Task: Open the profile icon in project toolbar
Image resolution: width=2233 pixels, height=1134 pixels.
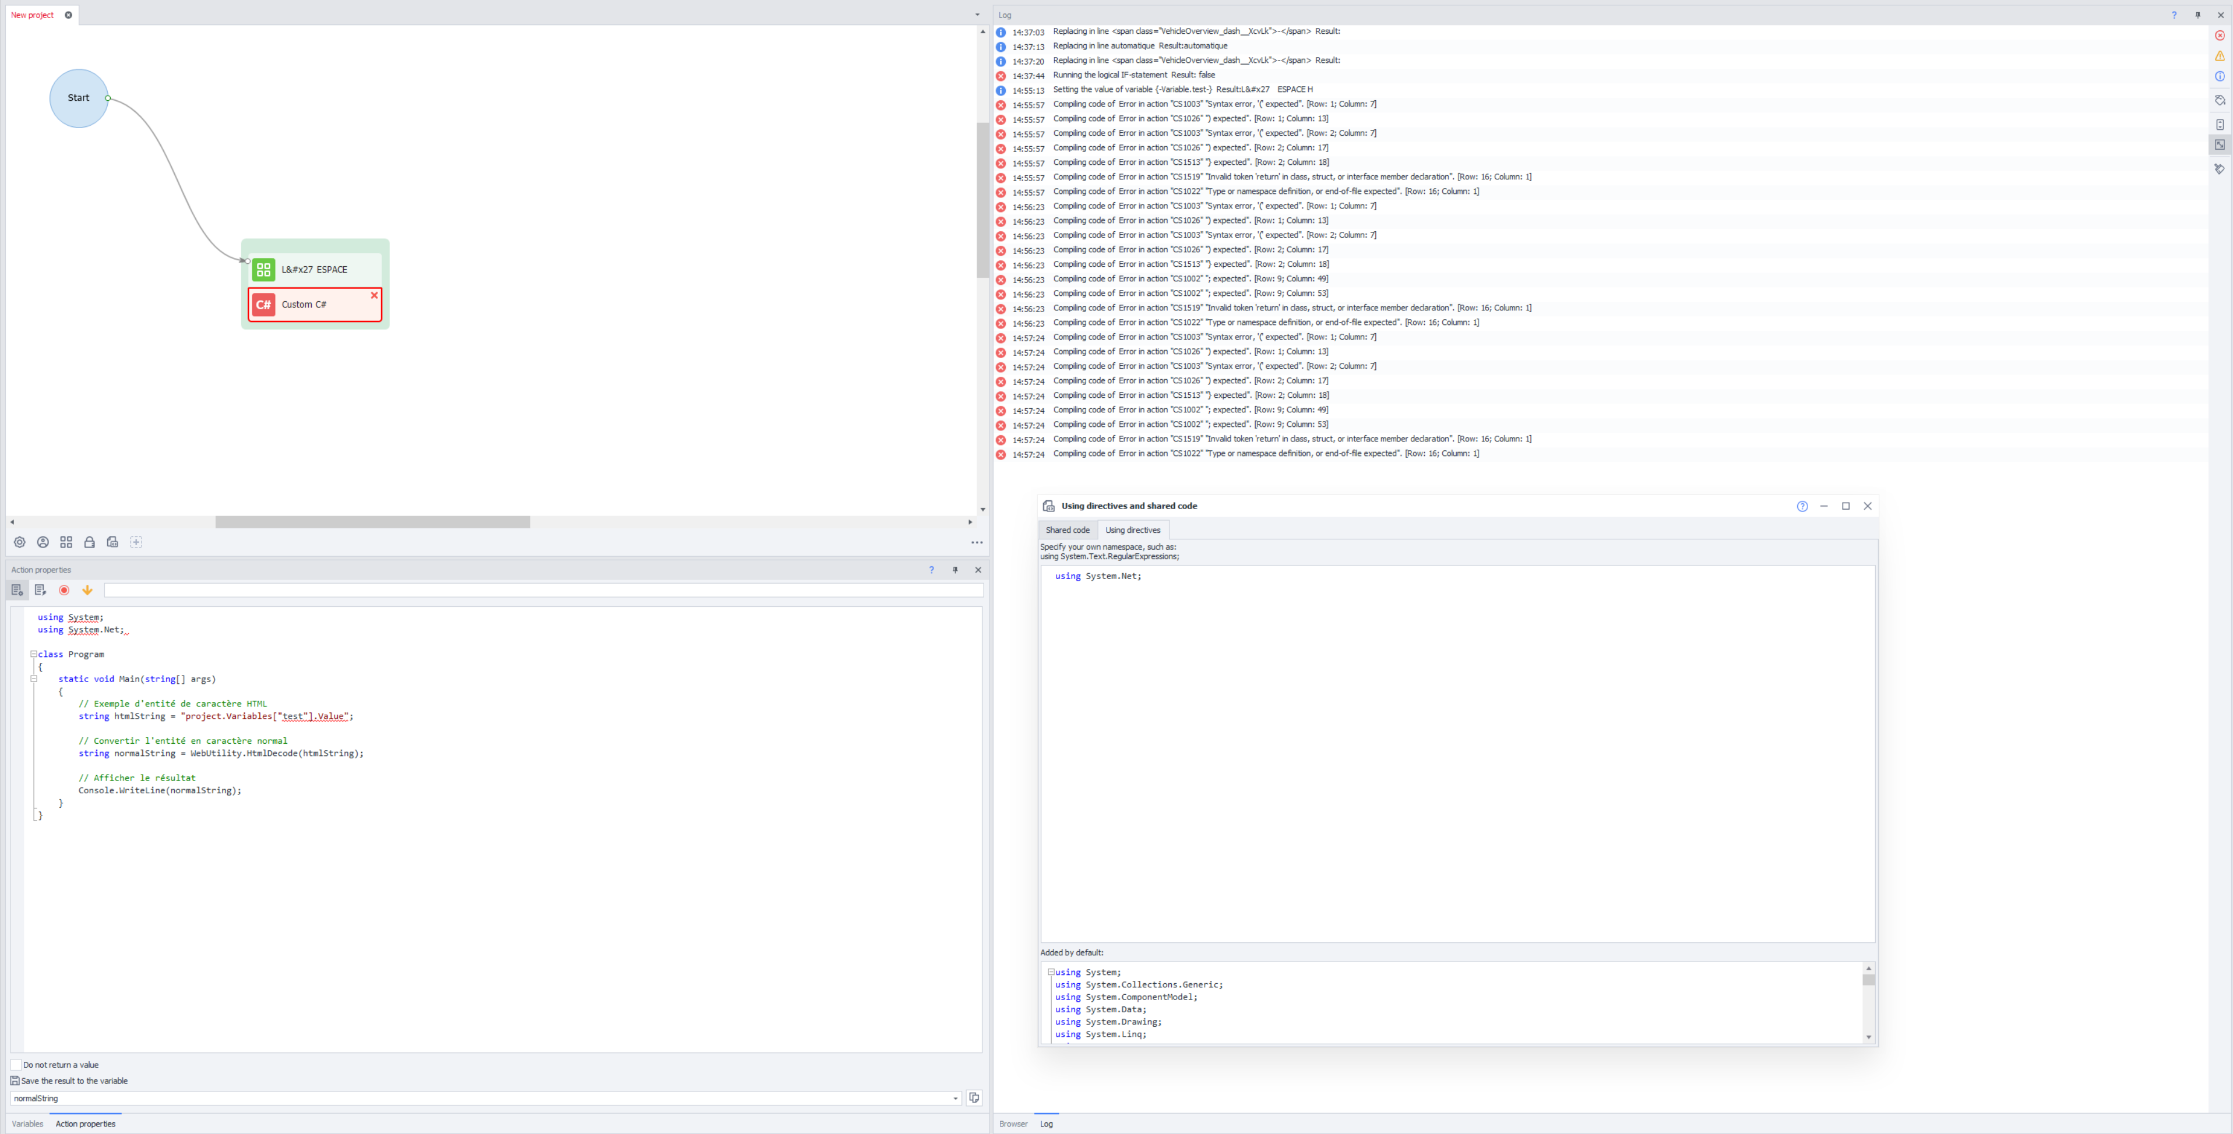Action: [43, 542]
